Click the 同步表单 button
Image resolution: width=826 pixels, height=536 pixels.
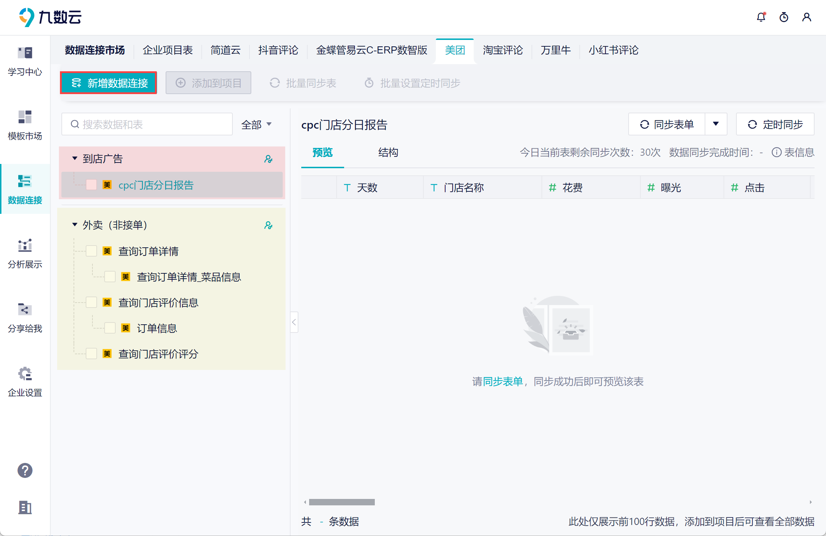667,124
